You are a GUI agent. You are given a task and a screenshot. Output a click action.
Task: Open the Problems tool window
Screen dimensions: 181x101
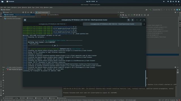(30, 98)
